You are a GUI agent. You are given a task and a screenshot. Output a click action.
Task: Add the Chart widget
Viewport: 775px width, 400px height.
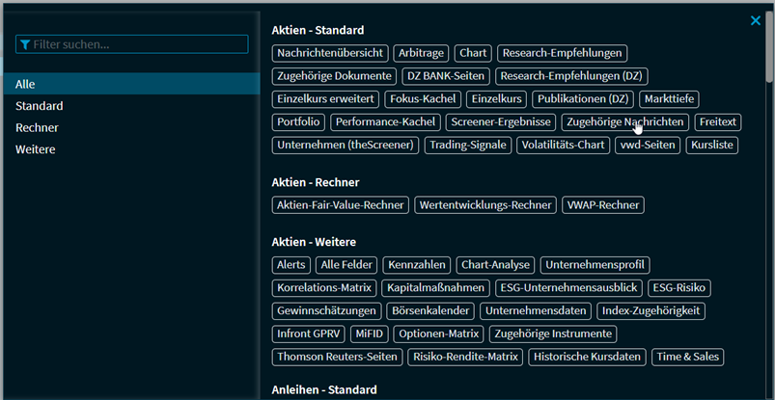[x=473, y=53]
